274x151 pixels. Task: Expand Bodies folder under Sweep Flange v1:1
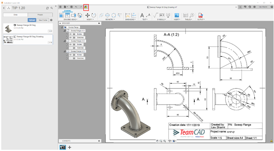pos(67,34)
